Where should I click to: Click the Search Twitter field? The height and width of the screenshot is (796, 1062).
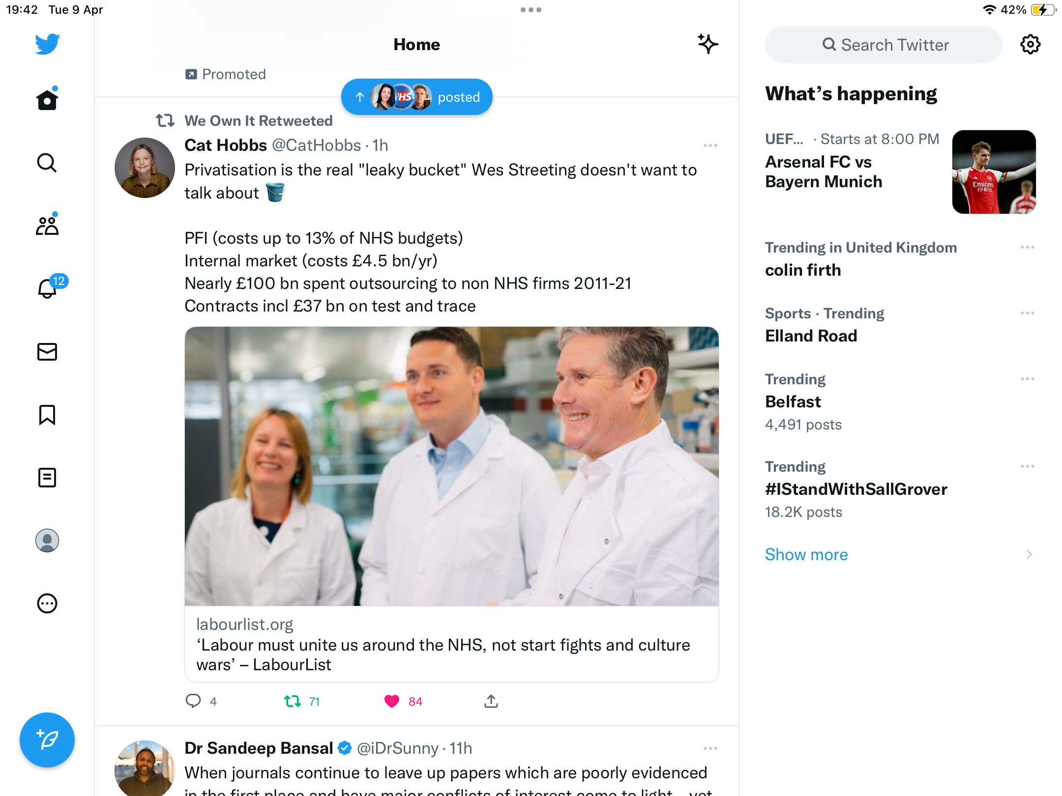[x=884, y=45]
